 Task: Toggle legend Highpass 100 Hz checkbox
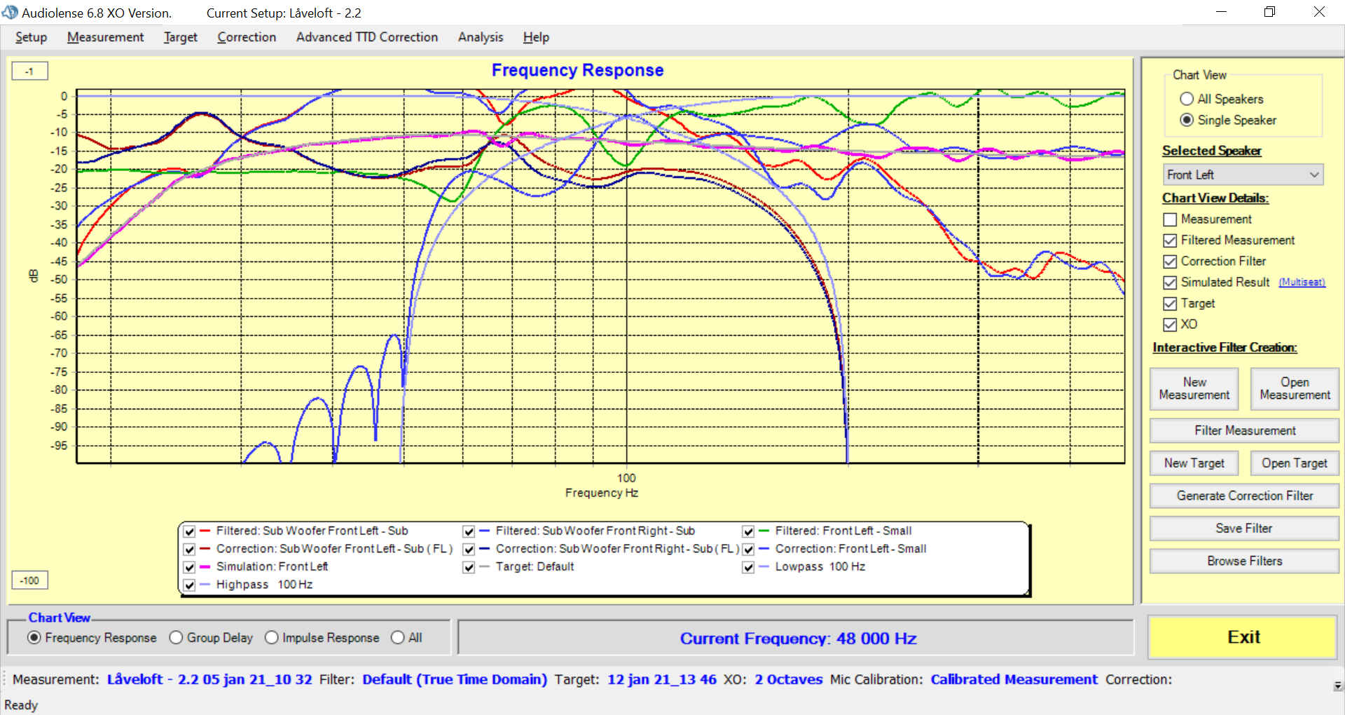pos(189,585)
